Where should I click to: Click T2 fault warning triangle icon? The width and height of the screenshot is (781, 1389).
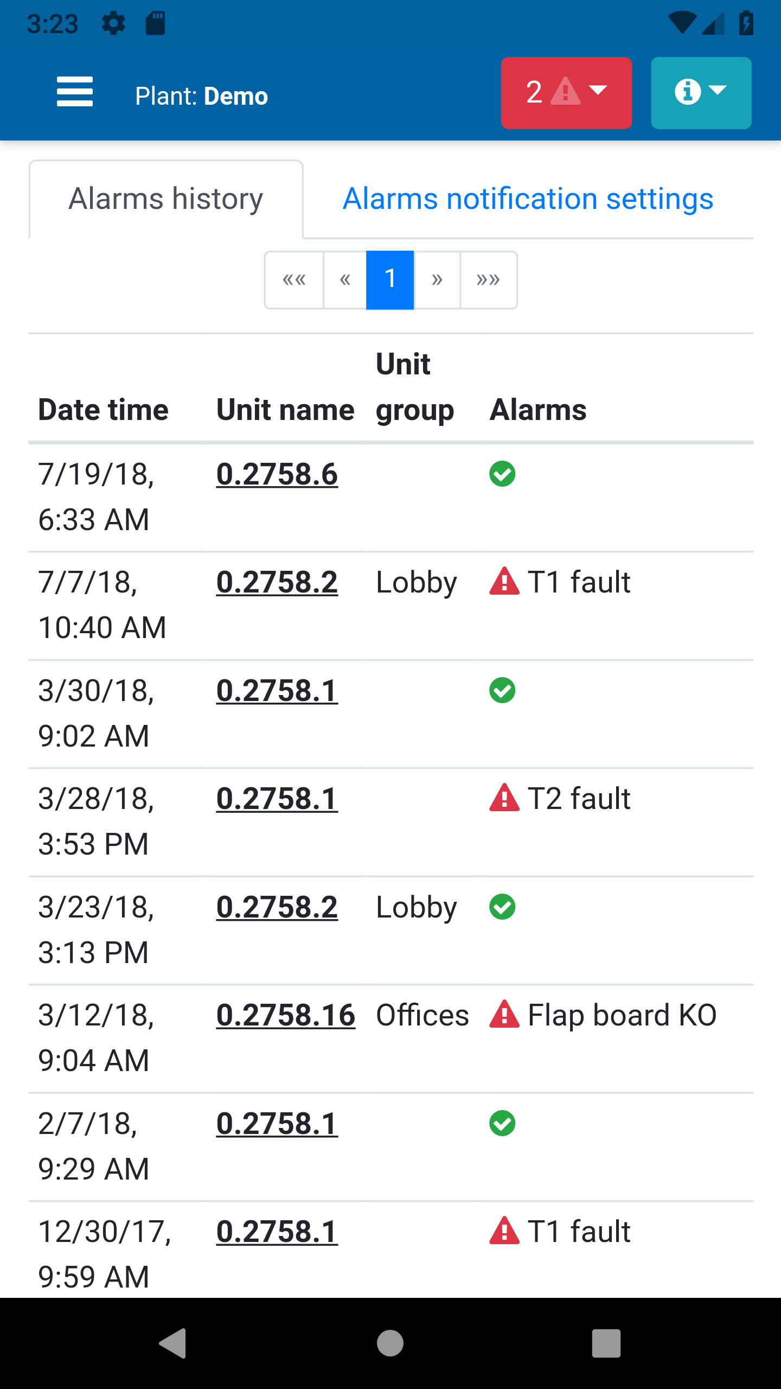pos(504,798)
